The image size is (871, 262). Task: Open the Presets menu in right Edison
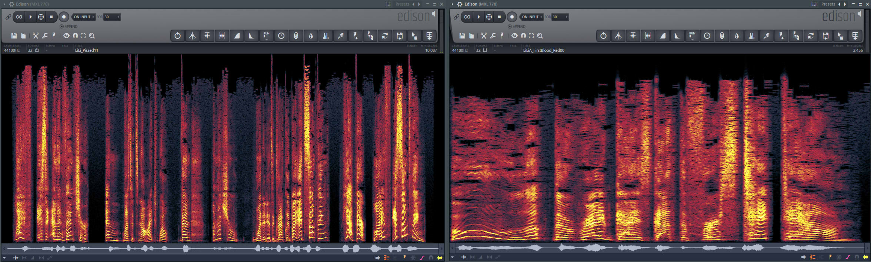tap(828, 4)
